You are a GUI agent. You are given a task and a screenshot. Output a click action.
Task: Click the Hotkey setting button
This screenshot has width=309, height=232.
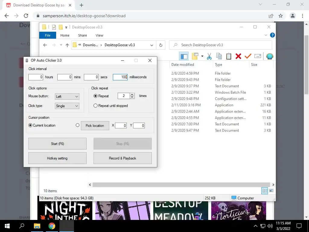pyautogui.click(x=57, y=158)
